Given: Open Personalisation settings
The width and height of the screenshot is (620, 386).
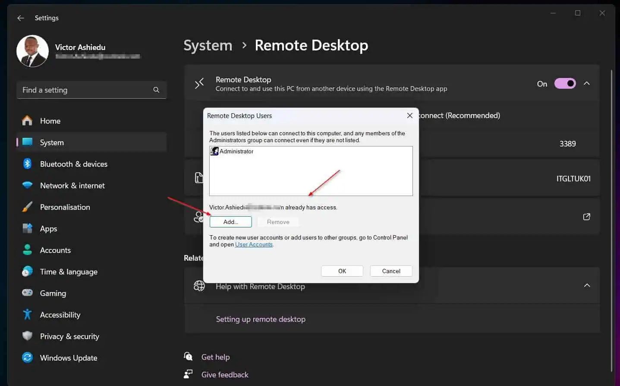Looking at the screenshot, I should [x=91, y=207].
